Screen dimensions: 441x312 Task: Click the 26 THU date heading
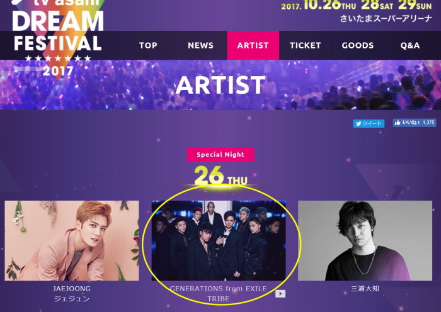click(x=220, y=175)
